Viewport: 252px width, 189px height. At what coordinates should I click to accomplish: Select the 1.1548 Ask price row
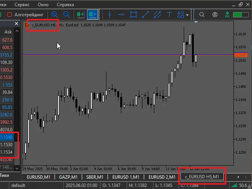coord(6,137)
